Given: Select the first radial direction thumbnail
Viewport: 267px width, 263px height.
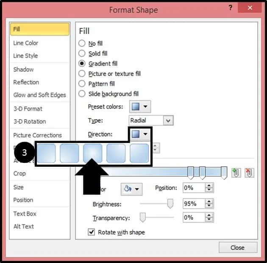Looking at the screenshot, I should 46,153.
